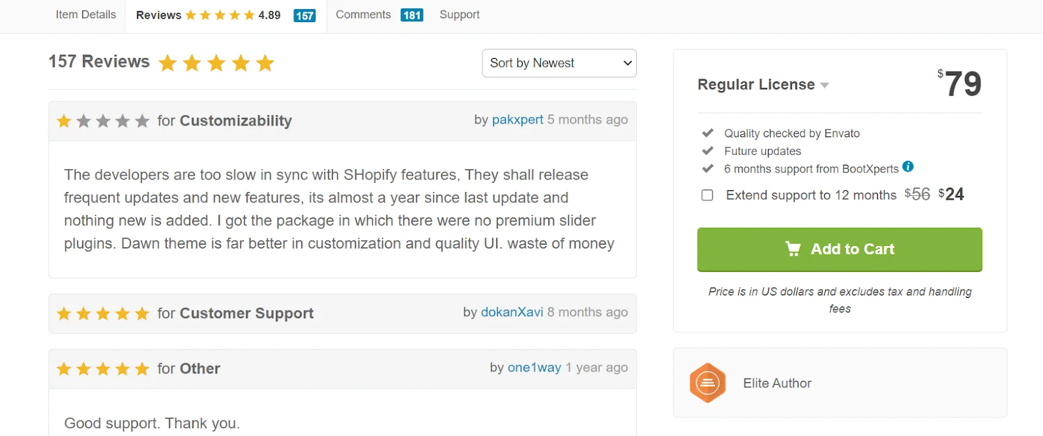Screen dimensions: 1043x436
Task: Switch to the Item Details tab
Action: [85, 14]
